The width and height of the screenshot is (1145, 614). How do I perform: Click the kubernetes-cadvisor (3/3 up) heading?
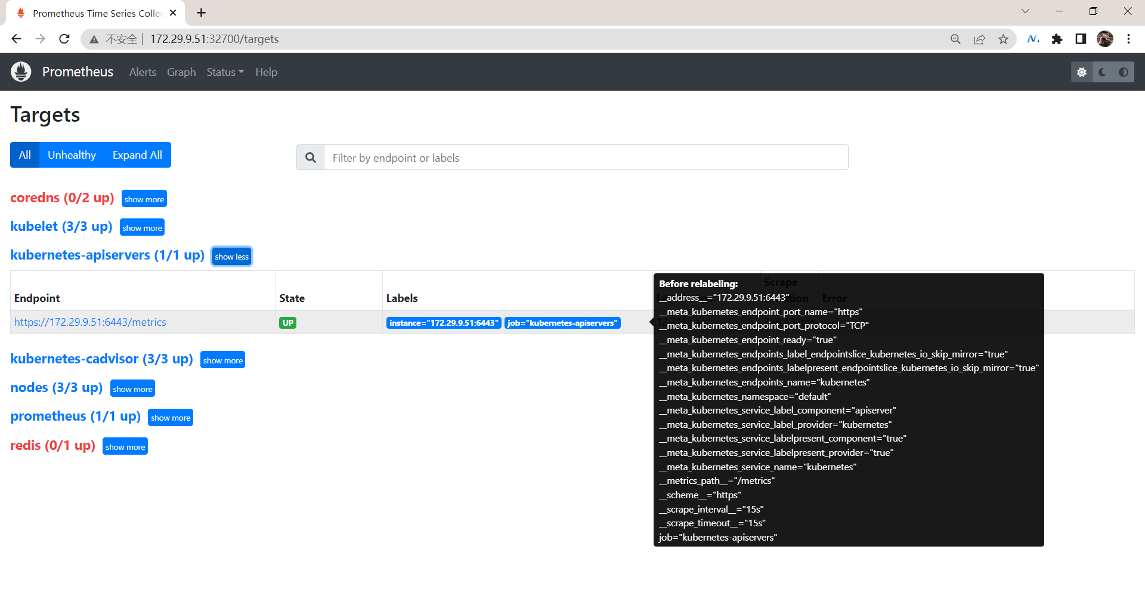tap(101, 359)
